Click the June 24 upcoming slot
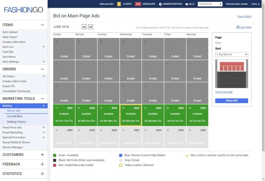265x181 pixels. 64,137
